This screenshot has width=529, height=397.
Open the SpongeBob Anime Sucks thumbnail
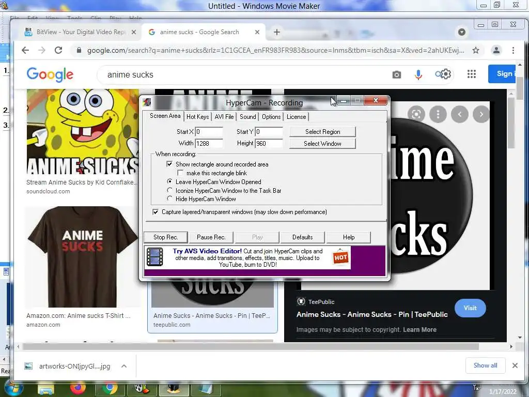point(83,132)
